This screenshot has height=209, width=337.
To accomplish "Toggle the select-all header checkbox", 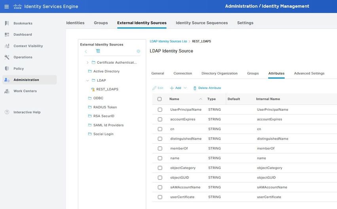I will point(159,99).
